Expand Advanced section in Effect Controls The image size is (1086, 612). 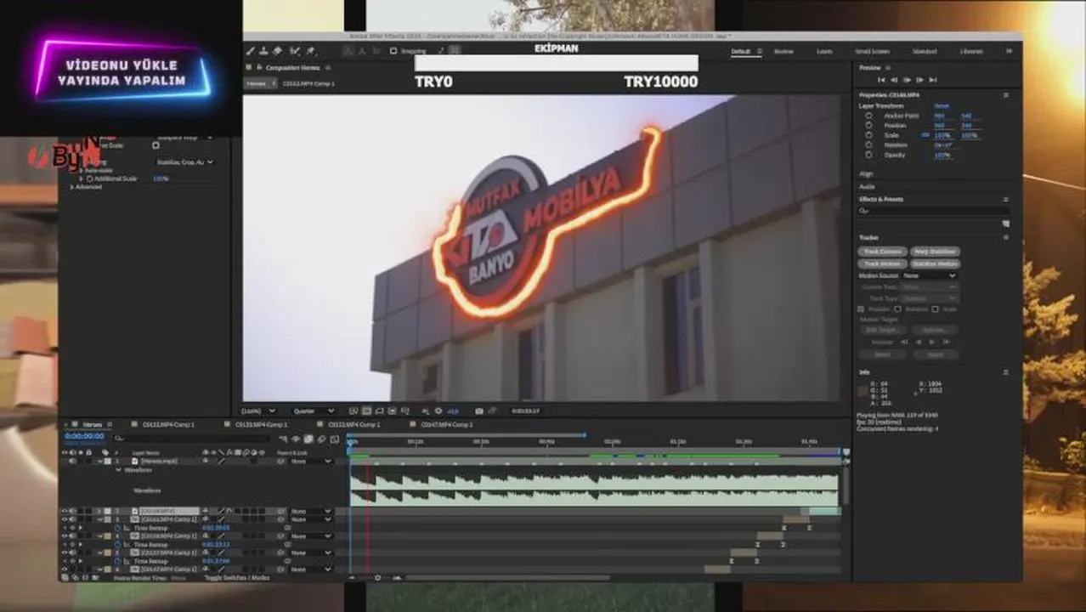coord(72,186)
